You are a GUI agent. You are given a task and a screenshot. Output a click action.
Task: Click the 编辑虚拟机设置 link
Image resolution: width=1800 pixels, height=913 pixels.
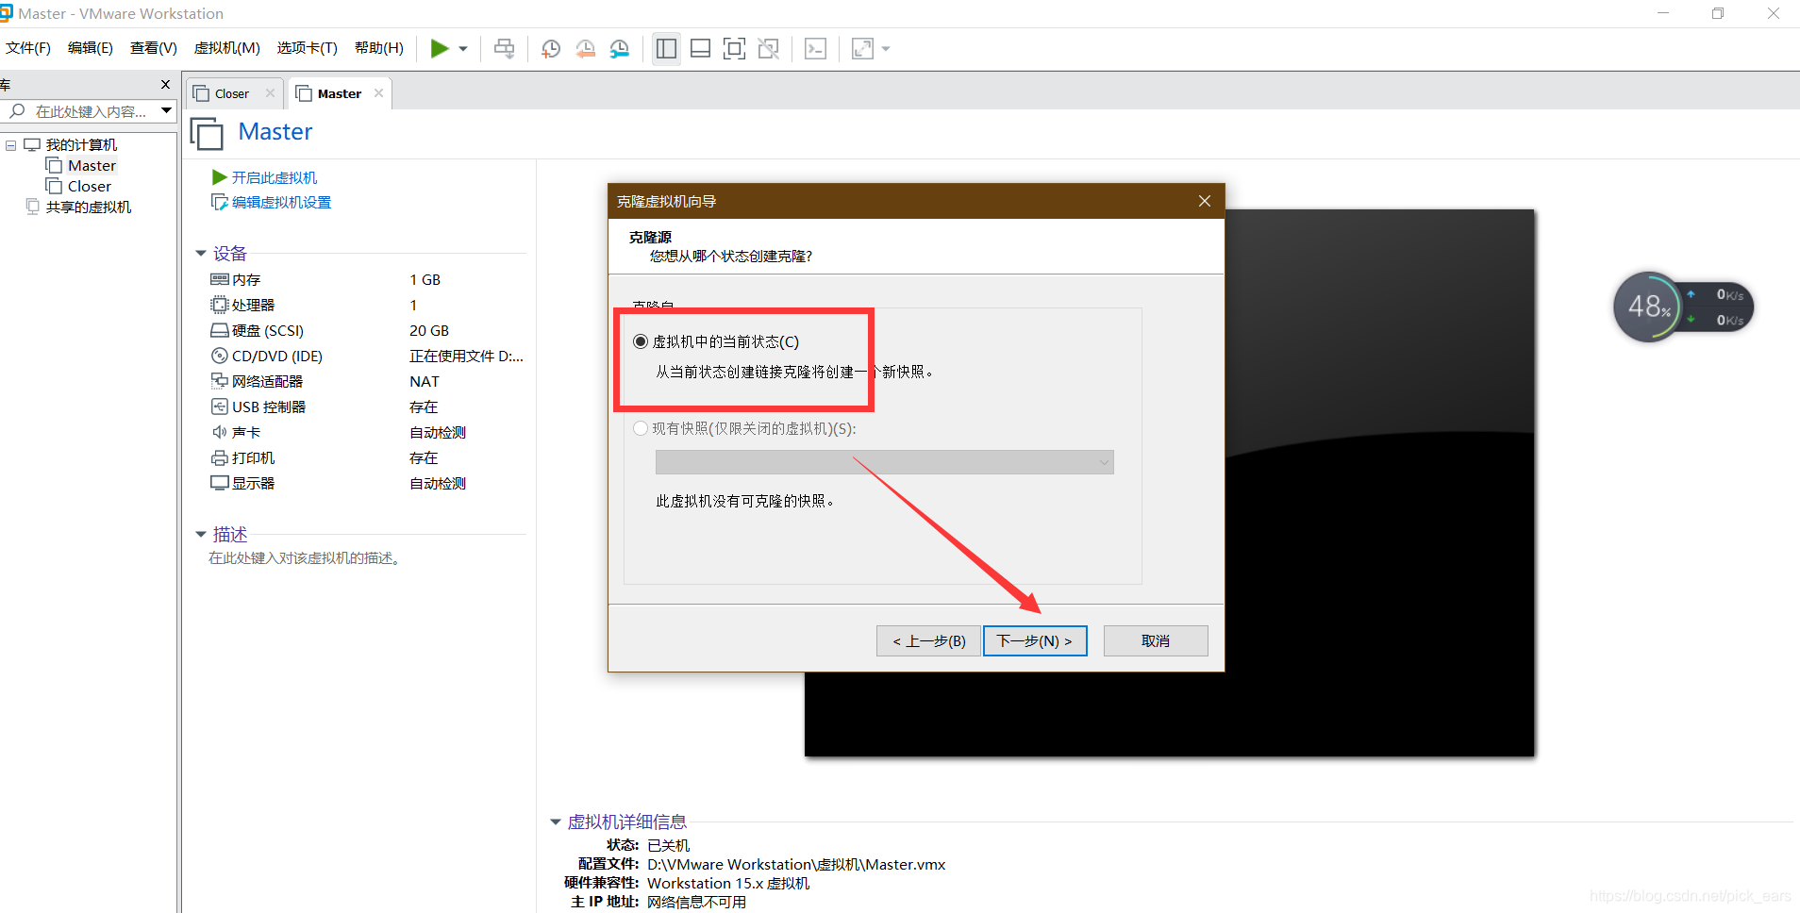[x=281, y=202]
